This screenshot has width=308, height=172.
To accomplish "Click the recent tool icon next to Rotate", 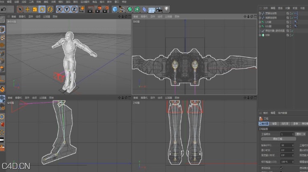I will [x=50, y=9].
